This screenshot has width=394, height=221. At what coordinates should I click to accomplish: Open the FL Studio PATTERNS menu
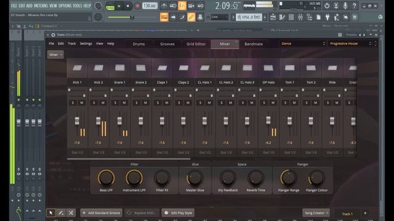(41, 6)
